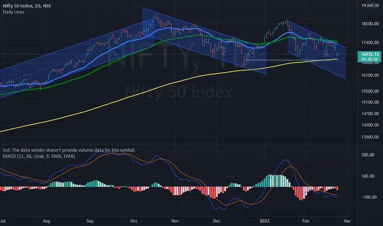Click the 04:45:56 bar countdown label

point(369,59)
